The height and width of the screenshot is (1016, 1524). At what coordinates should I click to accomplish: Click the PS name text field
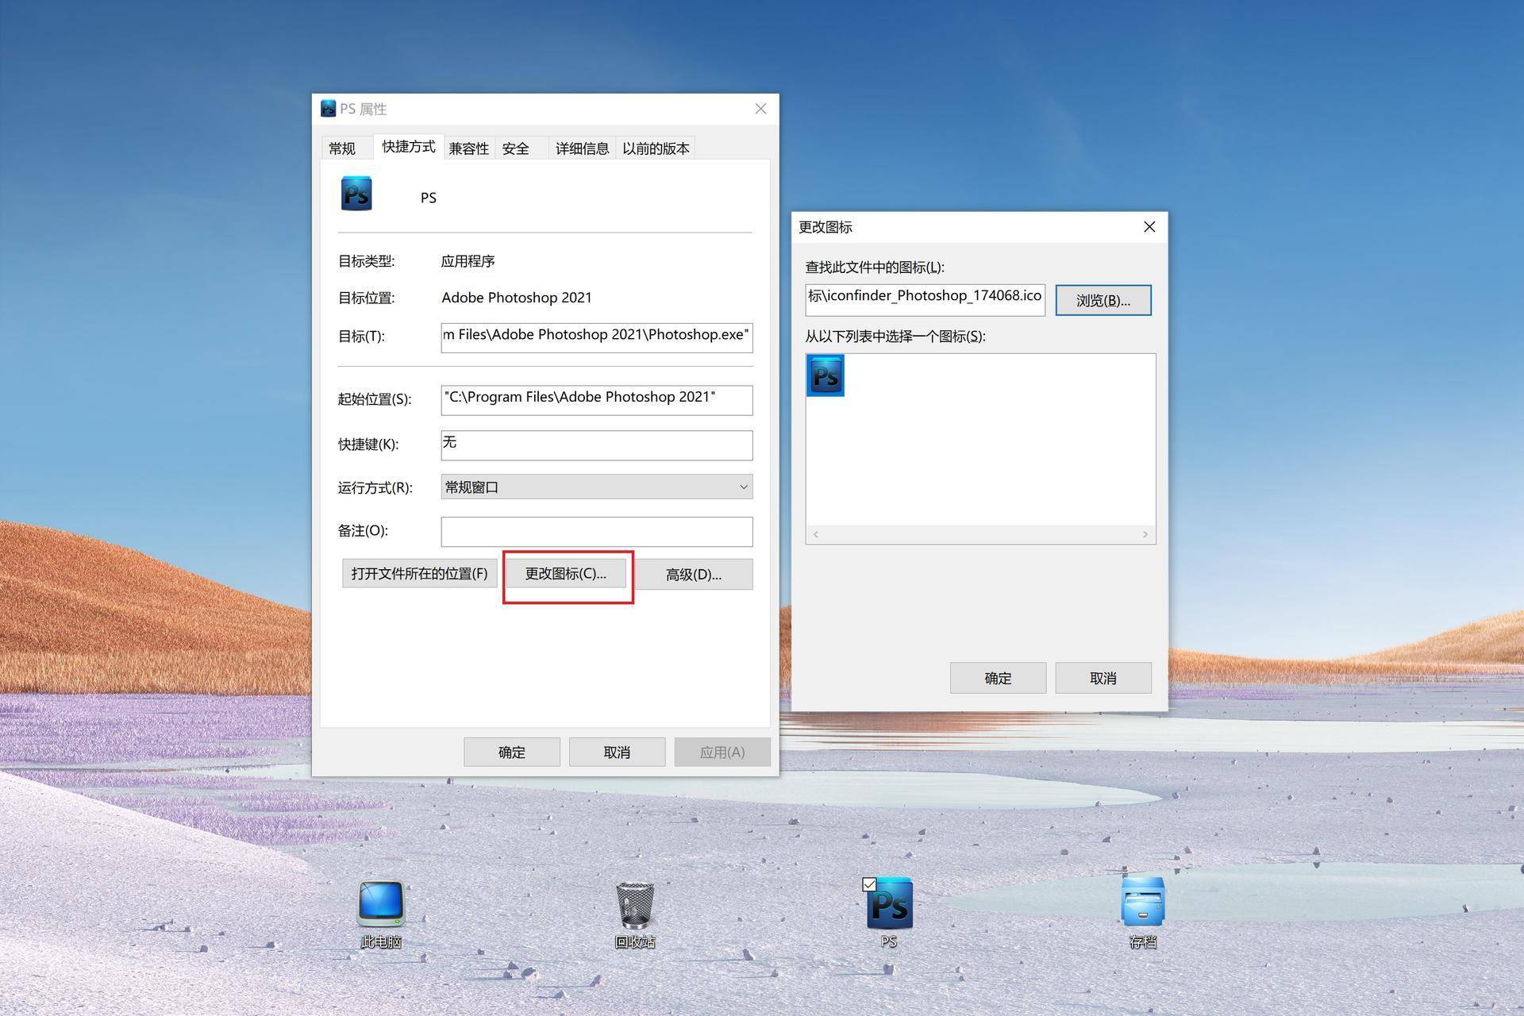tap(429, 198)
